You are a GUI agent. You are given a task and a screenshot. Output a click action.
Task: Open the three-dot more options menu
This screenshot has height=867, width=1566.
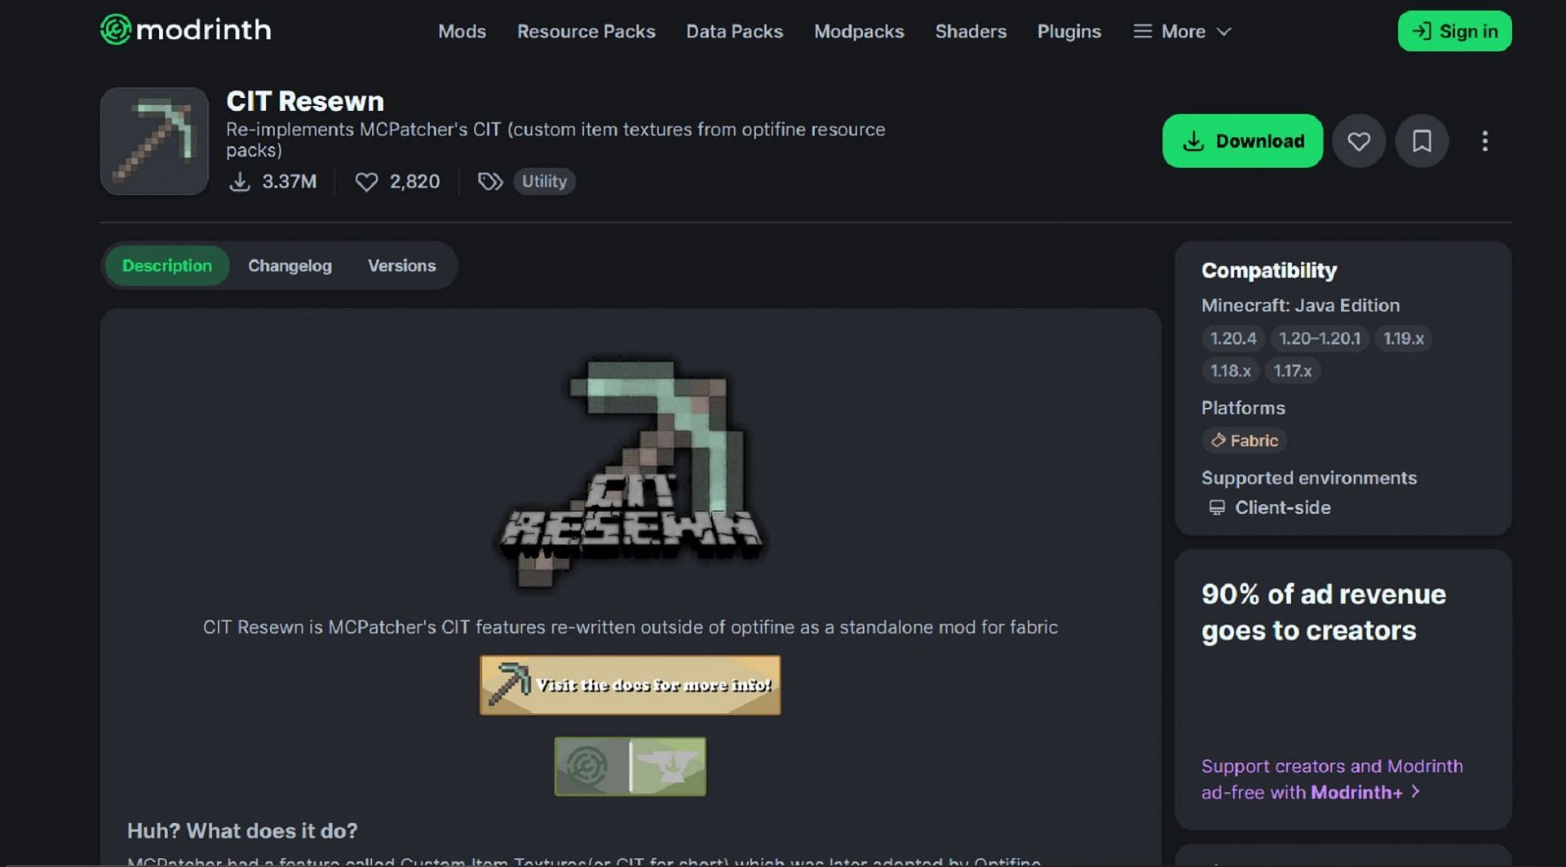coord(1484,141)
